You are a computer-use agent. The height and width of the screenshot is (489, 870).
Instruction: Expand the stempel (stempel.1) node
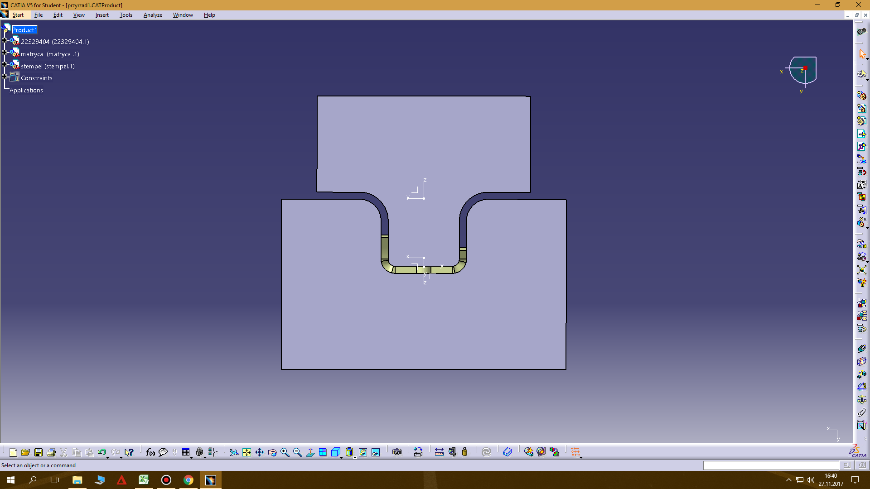point(5,65)
